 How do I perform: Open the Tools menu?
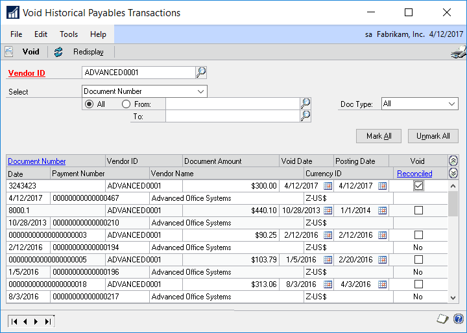click(x=69, y=34)
